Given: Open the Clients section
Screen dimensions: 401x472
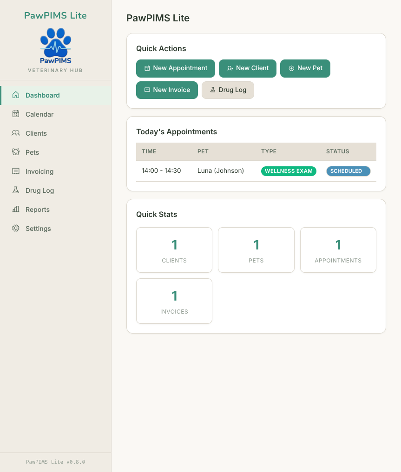Looking at the screenshot, I should [56, 133].
